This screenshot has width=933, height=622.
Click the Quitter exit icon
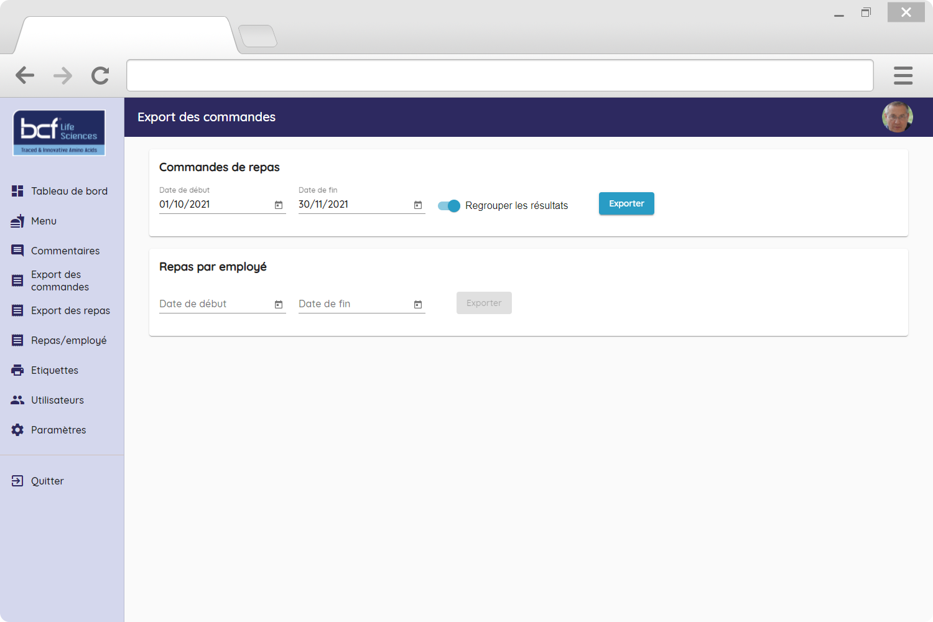click(17, 481)
